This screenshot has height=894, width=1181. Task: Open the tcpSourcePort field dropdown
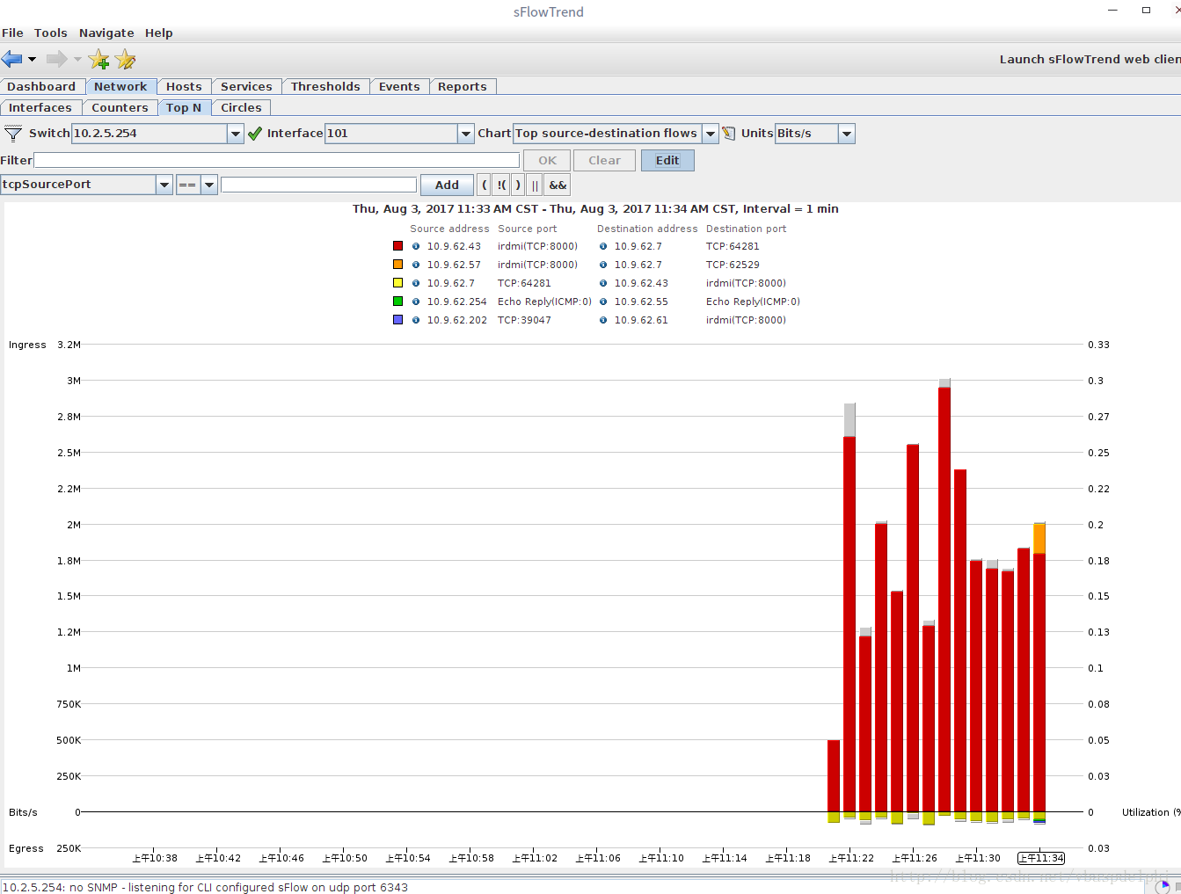(x=164, y=185)
